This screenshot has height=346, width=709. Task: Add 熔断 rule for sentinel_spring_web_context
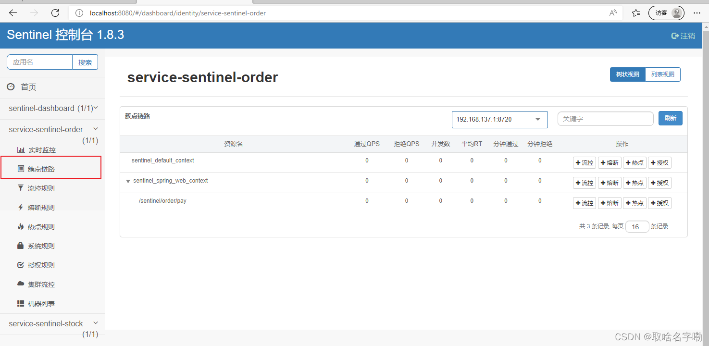(x=609, y=183)
